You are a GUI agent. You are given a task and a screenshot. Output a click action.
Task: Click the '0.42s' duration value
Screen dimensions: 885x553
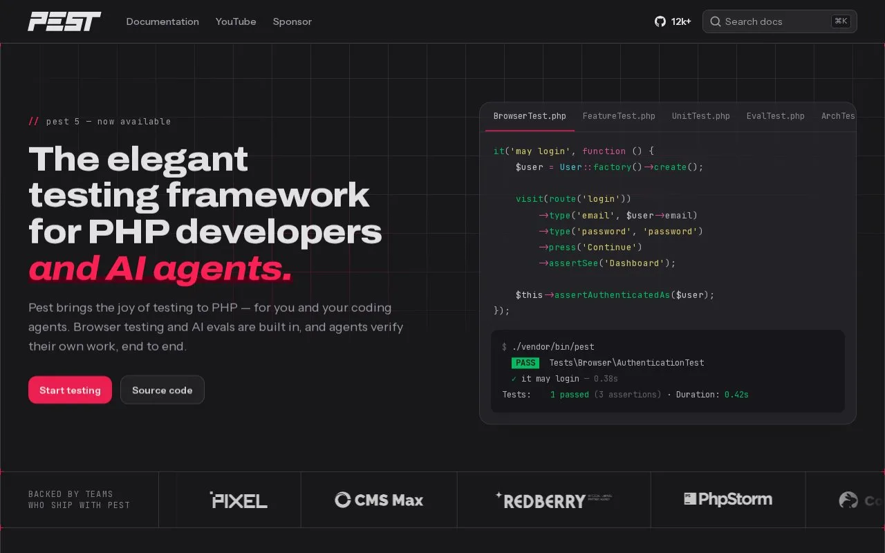point(736,395)
